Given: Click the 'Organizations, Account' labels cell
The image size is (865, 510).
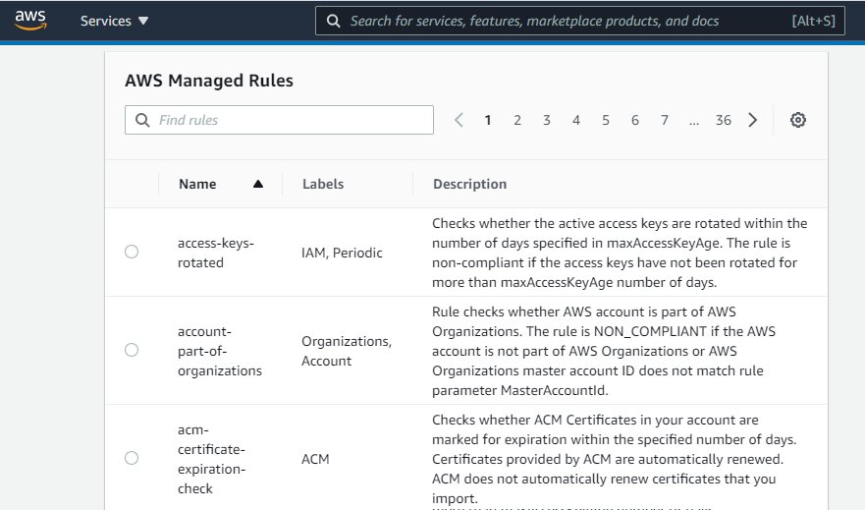Looking at the screenshot, I should coord(347,351).
